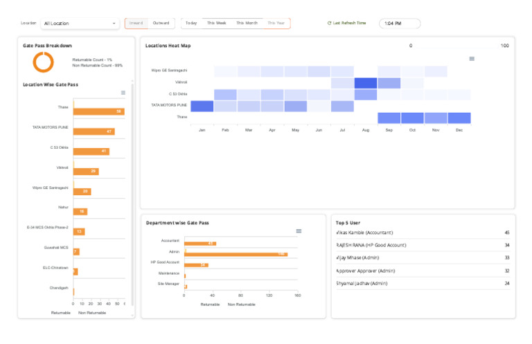Click the Vijay Mhase (Admin) user row
The image size is (532, 344).
tap(423, 257)
